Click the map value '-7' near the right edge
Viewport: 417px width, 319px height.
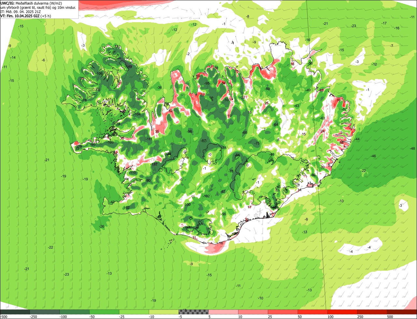click(391, 46)
